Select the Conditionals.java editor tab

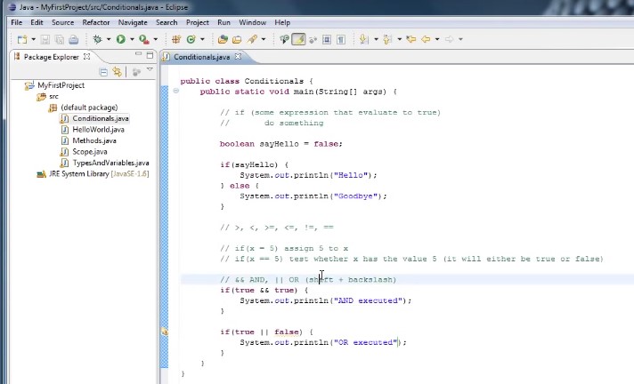(201, 57)
